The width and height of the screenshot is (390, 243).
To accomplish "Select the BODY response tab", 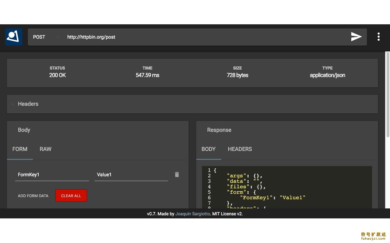I will (208, 149).
